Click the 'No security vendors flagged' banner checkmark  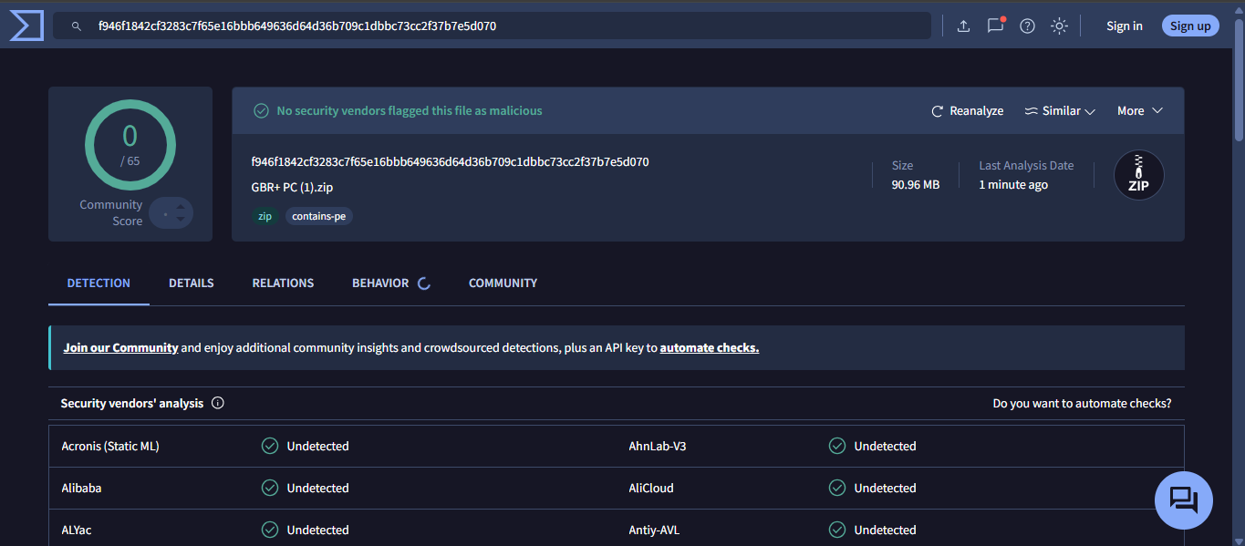tap(261, 110)
